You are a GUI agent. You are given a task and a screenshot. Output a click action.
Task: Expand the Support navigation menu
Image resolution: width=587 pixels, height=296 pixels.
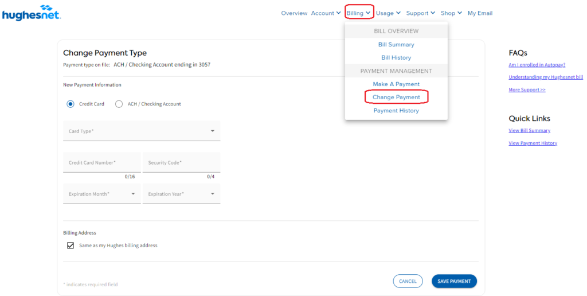pyautogui.click(x=420, y=13)
